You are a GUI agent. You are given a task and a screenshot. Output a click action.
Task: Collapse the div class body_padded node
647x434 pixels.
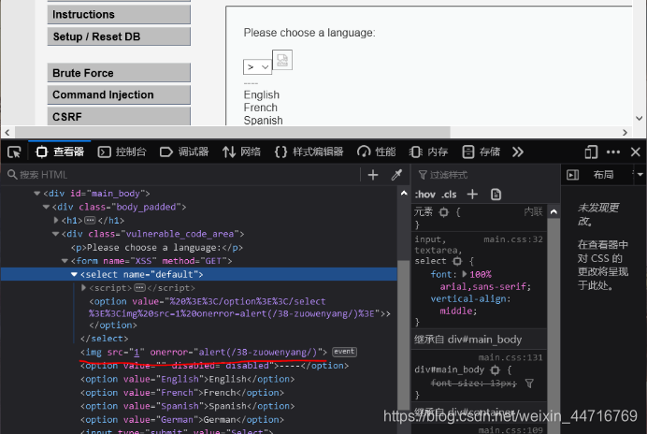tap(46, 207)
